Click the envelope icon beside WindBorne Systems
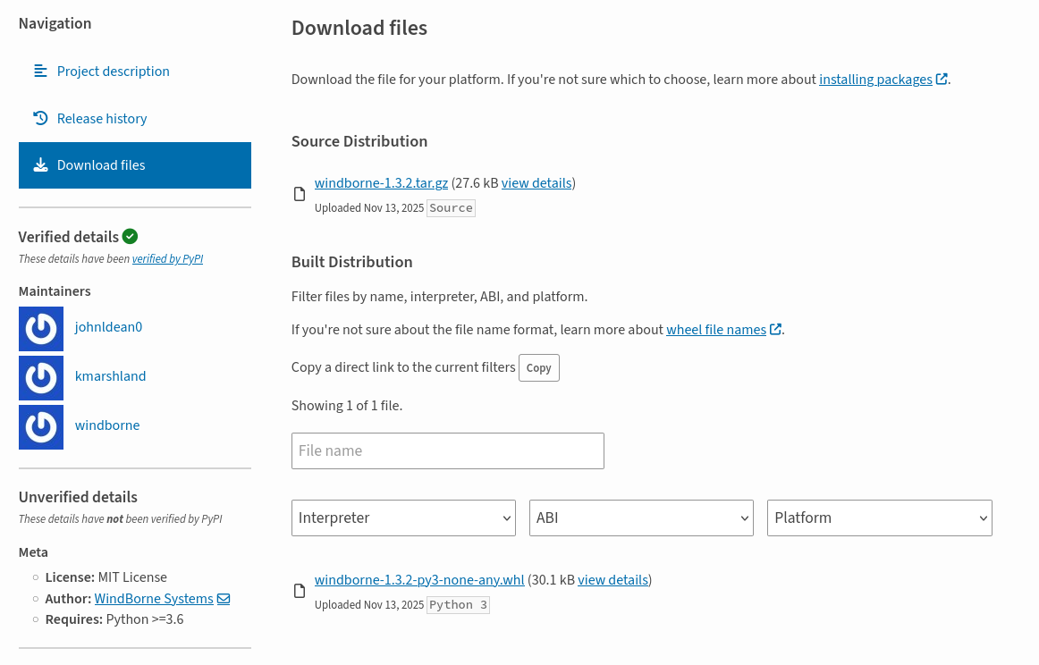 [x=224, y=599]
